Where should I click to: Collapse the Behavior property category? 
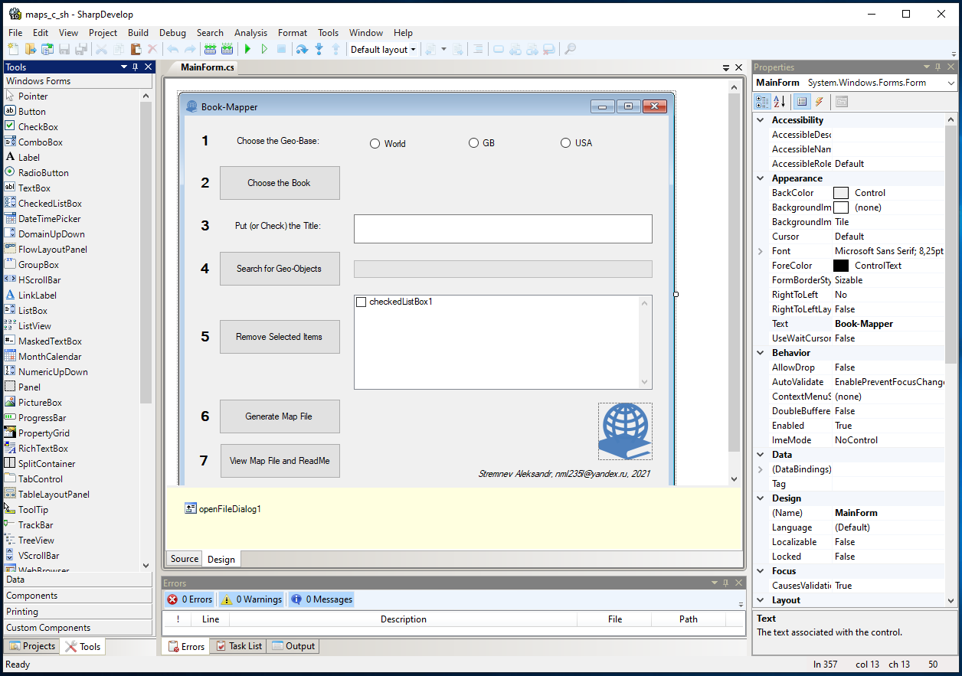tap(761, 353)
